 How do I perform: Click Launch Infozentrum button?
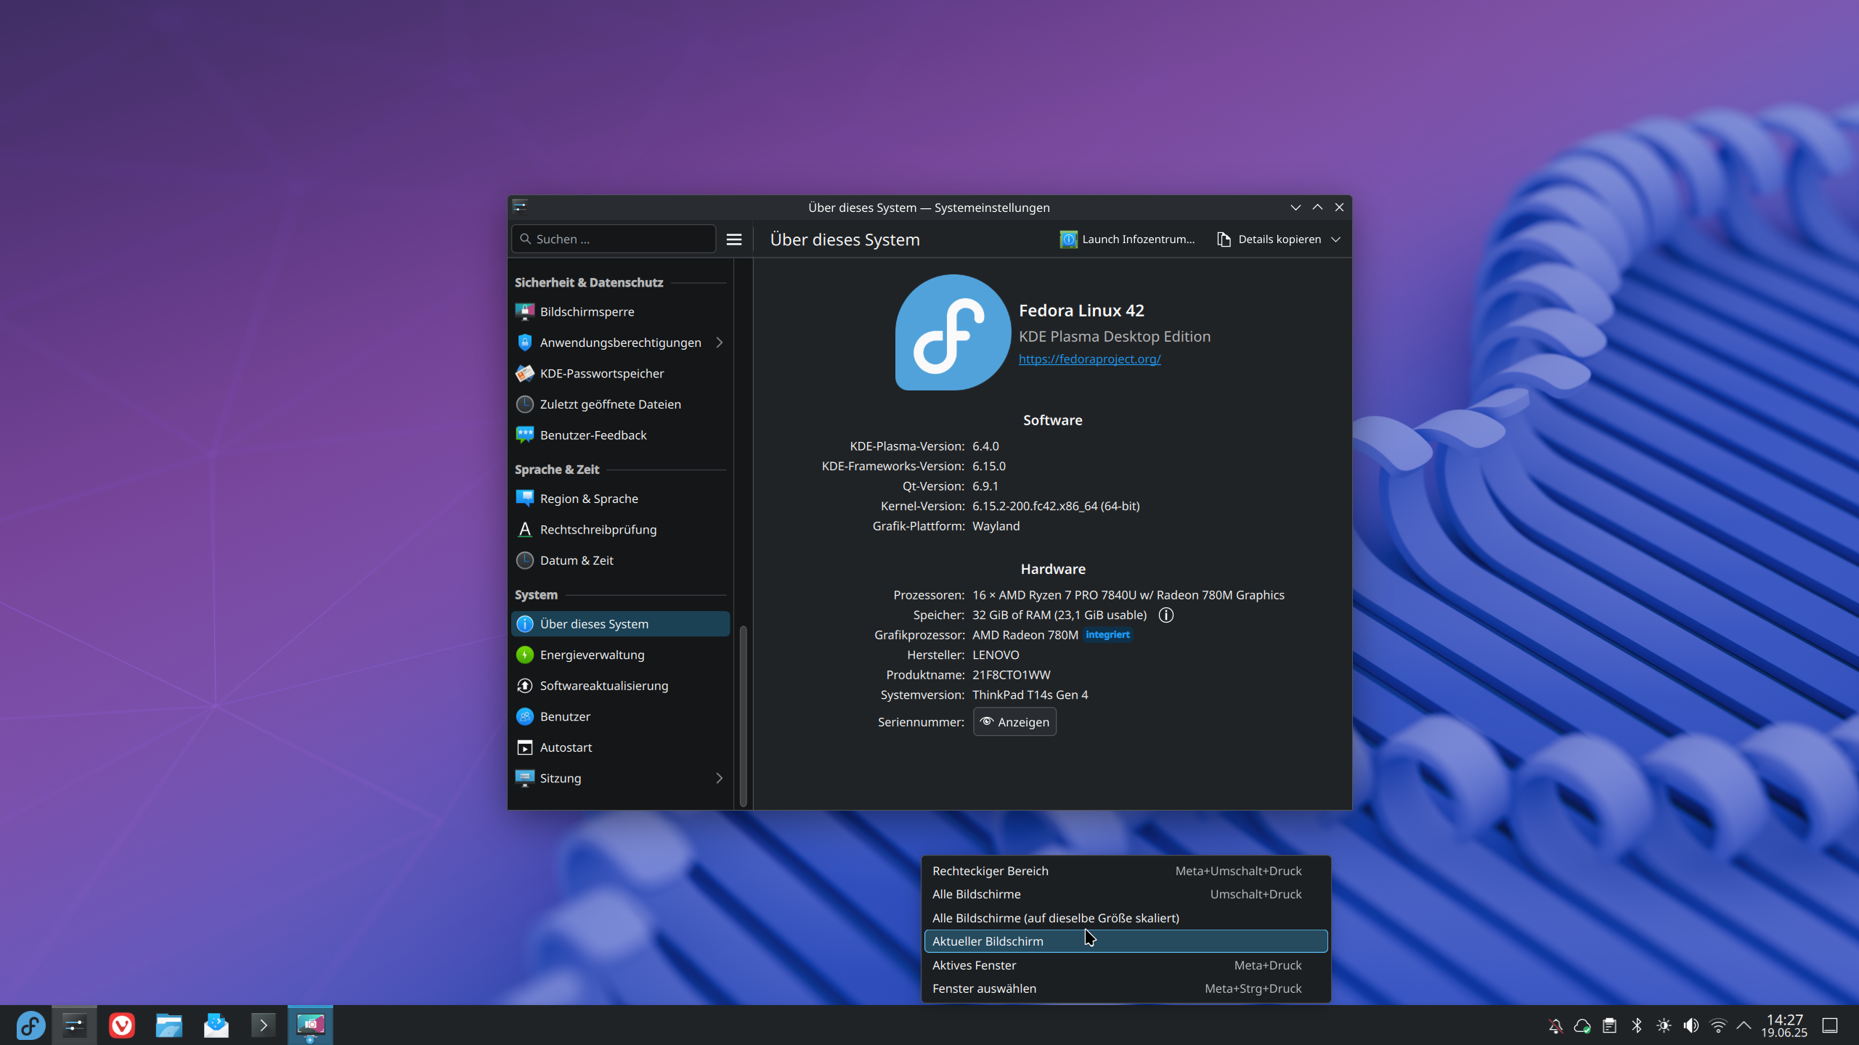(1128, 239)
